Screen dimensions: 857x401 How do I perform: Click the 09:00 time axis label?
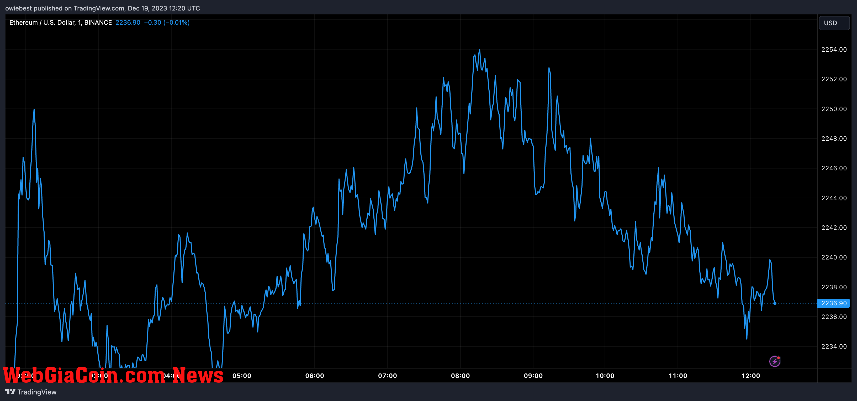(533, 376)
